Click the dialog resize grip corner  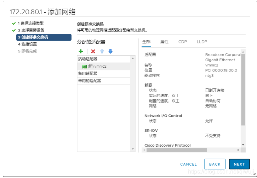[x=254, y=174]
